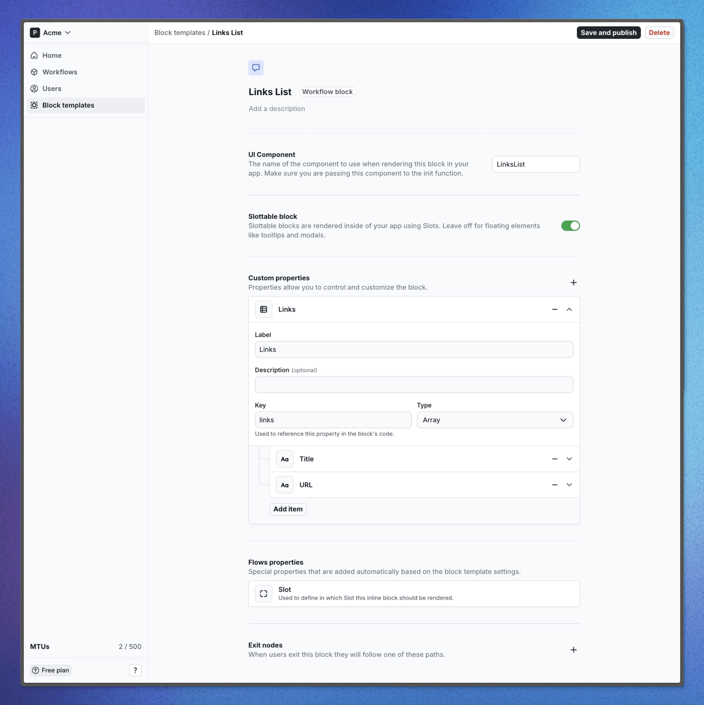Viewport: 704px width, 705px height.
Task: Click the Slot flows property icon
Action: (264, 593)
